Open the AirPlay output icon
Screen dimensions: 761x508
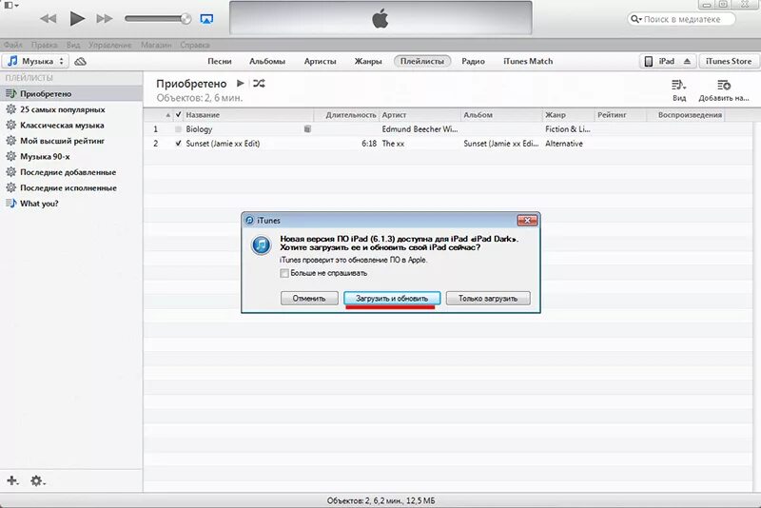[x=206, y=19]
